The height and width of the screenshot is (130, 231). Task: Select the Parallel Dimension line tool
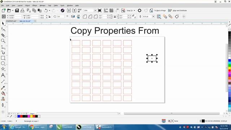(x=3, y=81)
